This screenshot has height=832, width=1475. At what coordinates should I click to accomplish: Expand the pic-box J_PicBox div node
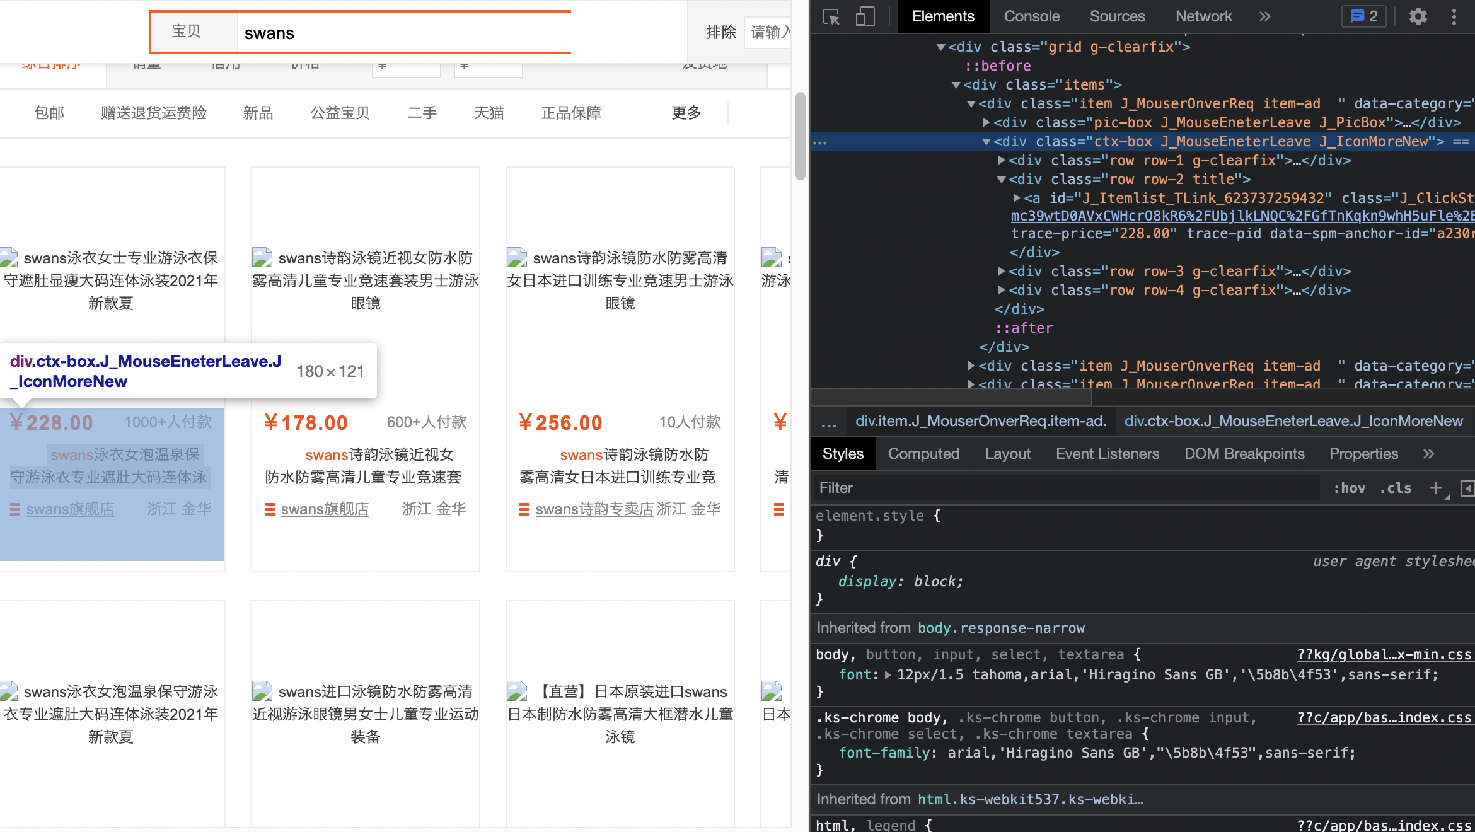pos(986,122)
